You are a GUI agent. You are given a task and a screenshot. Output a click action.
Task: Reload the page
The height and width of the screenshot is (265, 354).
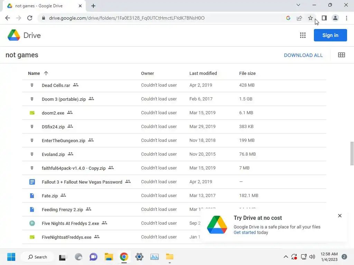click(x=30, y=18)
